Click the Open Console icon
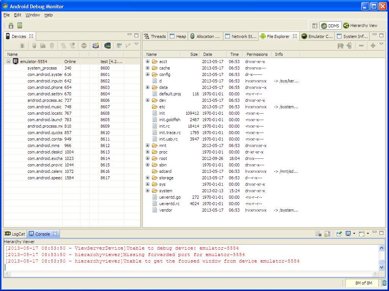389x291 pixels. [x=362, y=234]
